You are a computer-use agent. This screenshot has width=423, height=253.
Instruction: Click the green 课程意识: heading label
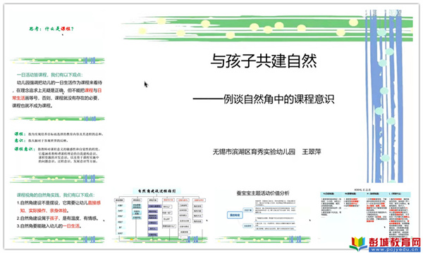coord(24,149)
